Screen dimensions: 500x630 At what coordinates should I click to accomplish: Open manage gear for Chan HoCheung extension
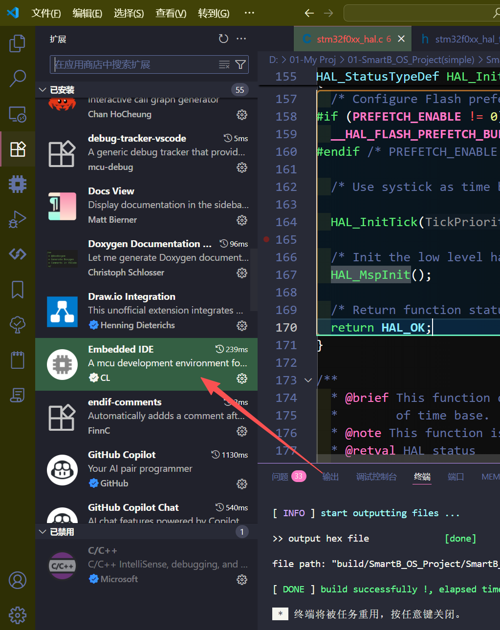[242, 115]
